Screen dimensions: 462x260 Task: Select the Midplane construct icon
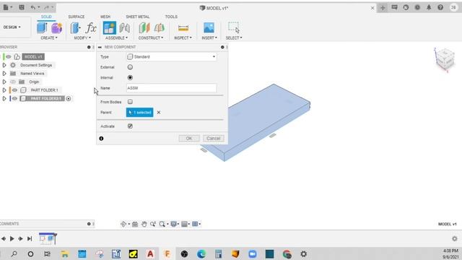coord(159,28)
